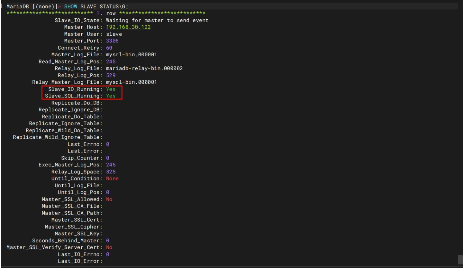Click the Master_Port value 3306

pyautogui.click(x=112, y=41)
